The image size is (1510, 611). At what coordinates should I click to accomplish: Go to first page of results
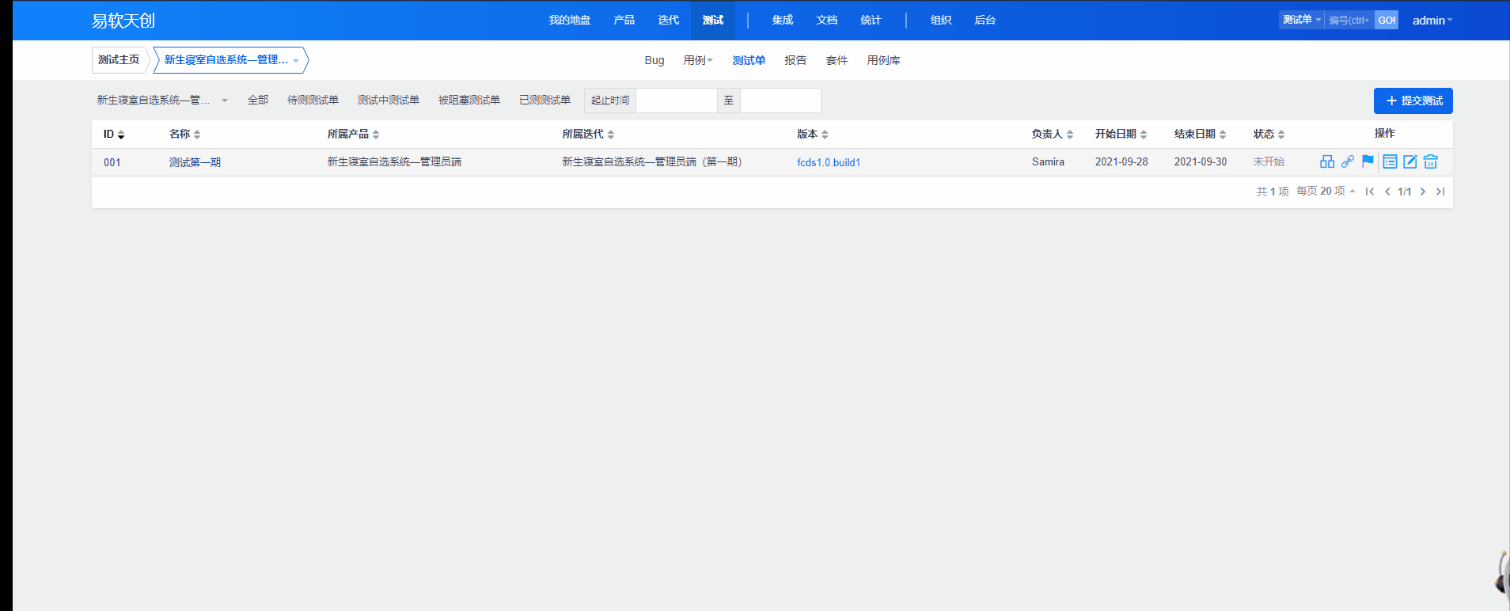1370,192
